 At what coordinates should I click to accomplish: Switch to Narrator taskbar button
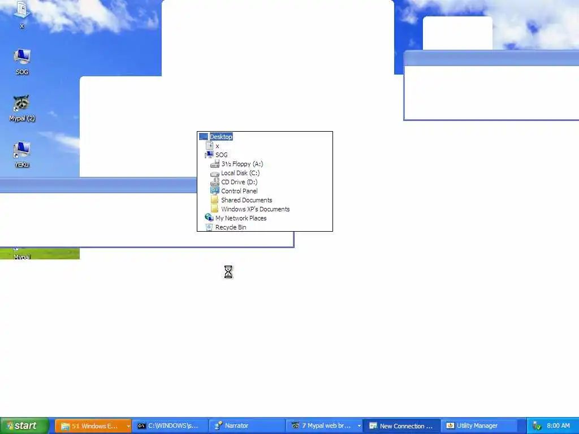[247, 426]
